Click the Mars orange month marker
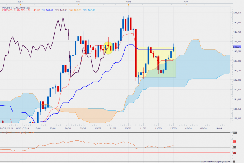The width and height of the screenshot is (244, 163). 128,4
